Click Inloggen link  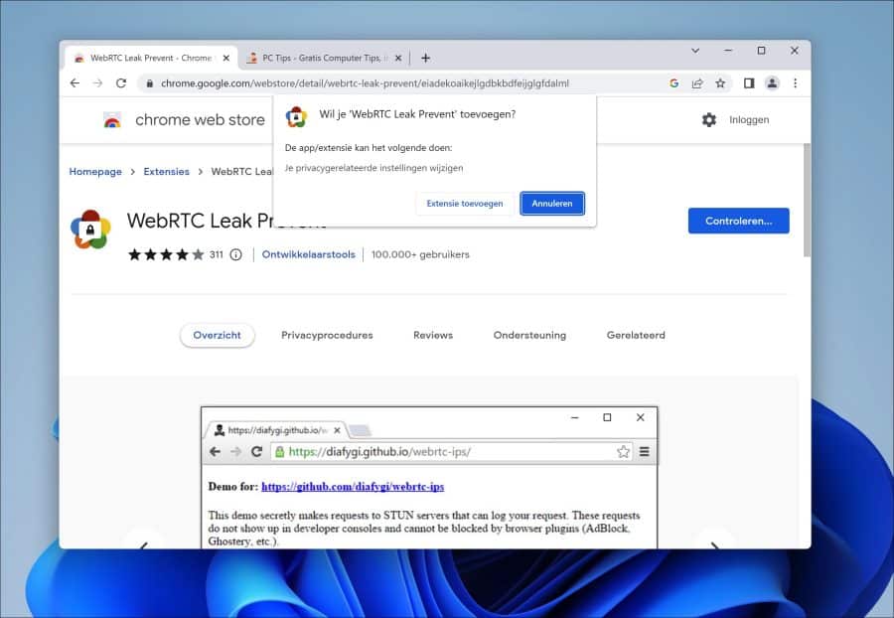pyautogui.click(x=749, y=119)
